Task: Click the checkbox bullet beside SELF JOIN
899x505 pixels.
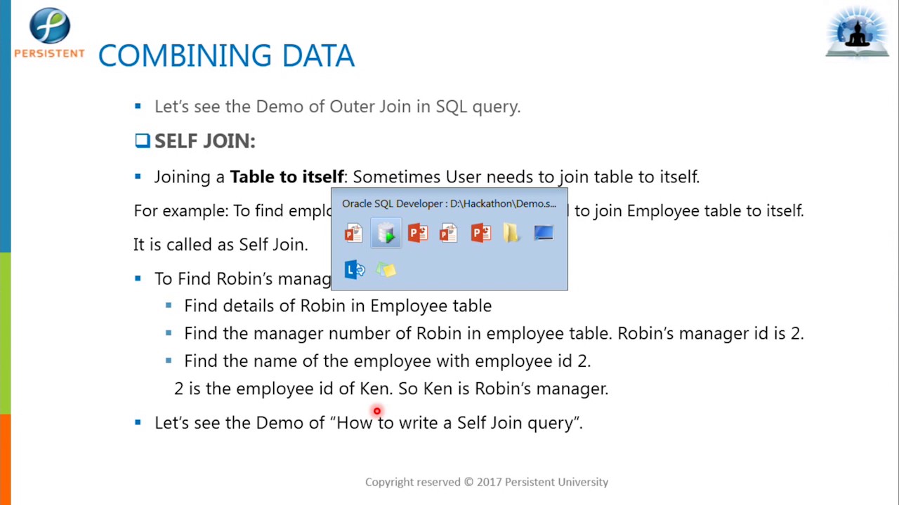Action: pyautogui.click(x=143, y=141)
